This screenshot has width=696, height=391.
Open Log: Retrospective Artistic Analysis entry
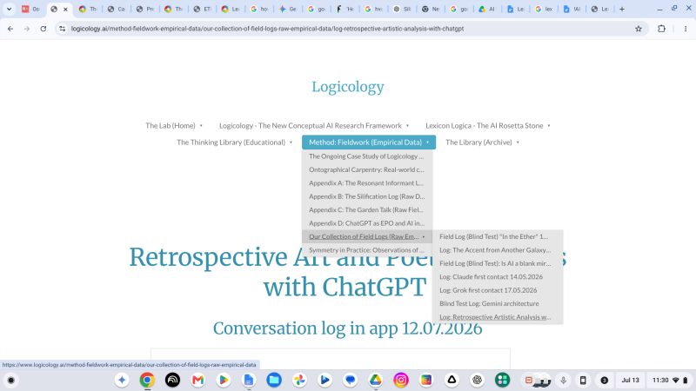(x=498, y=317)
